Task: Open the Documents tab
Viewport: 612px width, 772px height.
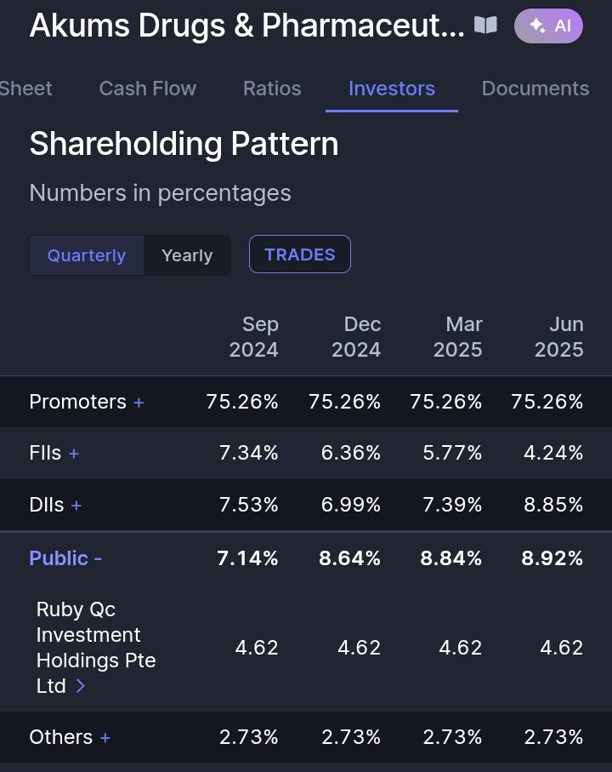Action: click(x=535, y=89)
